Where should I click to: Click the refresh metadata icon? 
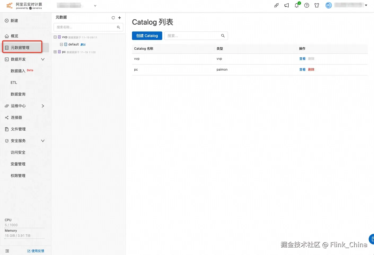click(113, 18)
